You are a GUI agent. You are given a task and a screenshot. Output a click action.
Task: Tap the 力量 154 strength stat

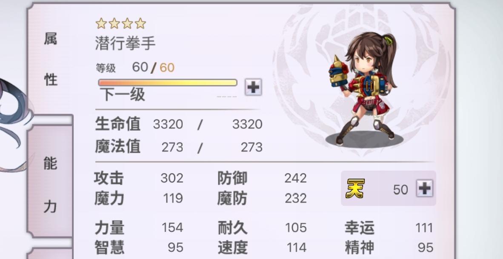[139, 228]
